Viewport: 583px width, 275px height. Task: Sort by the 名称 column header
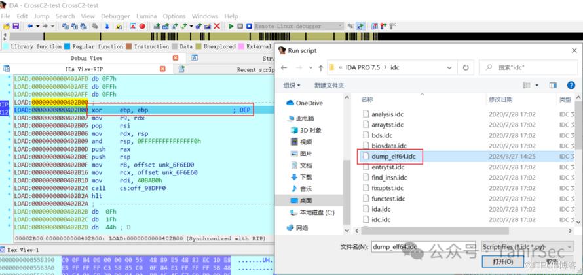pyautogui.click(x=367, y=99)
